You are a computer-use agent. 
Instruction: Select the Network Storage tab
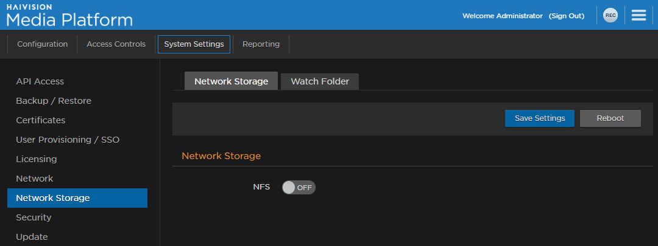[231, 81]
